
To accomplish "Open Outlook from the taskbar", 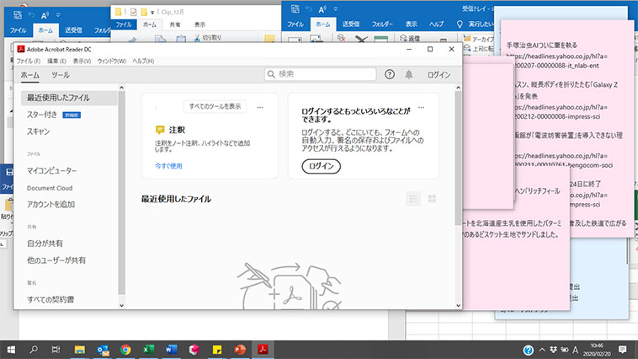I will [103, 350].
